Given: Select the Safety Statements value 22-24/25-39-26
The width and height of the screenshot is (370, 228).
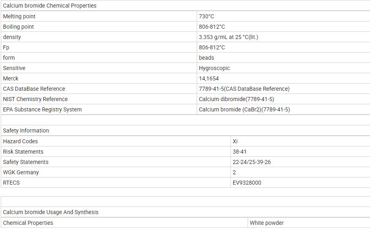Looking at the screenshot, I should pos(252,162).
